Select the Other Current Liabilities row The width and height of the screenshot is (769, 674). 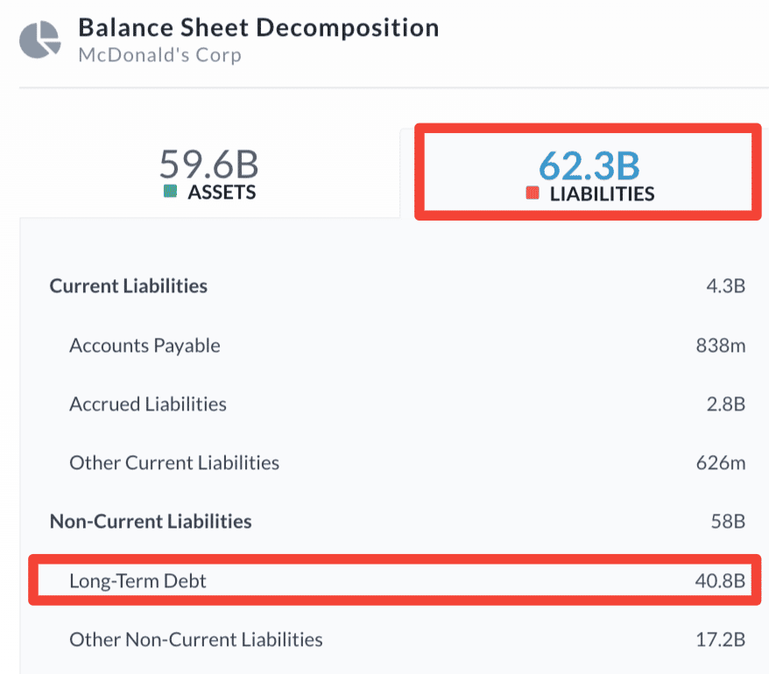(x=174, y=462)
